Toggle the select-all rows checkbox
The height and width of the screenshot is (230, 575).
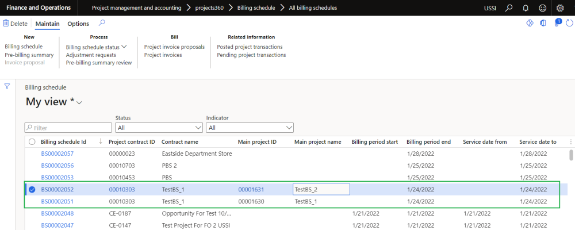pos(32,142)
